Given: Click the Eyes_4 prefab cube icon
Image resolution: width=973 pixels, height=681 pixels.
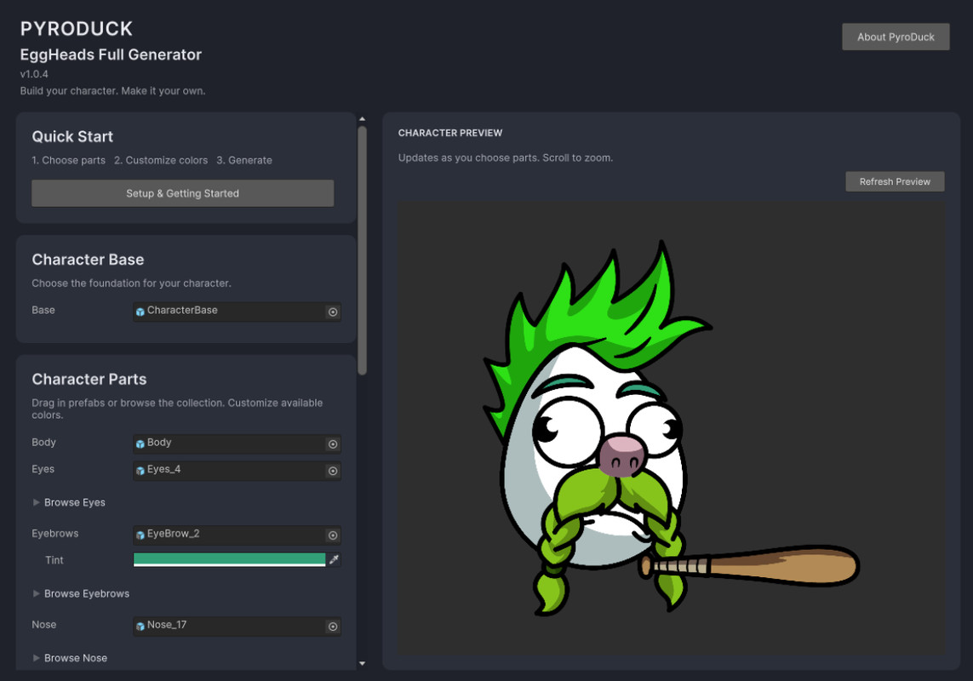Looking at the screenshot, I should point(140,471).
